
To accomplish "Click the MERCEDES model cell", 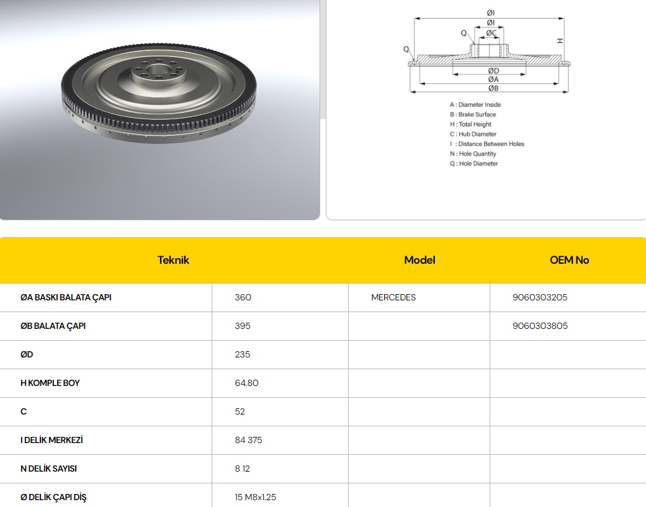I will (393, 297).
